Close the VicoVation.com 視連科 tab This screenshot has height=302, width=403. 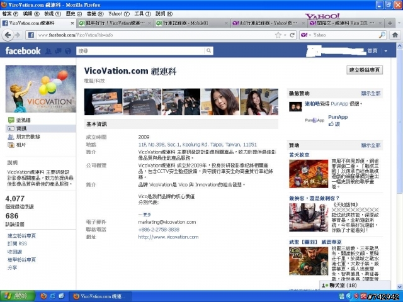(72, 23)
